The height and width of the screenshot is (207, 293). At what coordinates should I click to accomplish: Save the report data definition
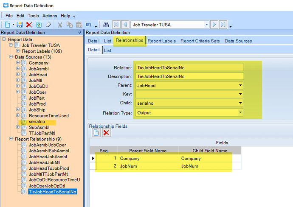[20, 25]
